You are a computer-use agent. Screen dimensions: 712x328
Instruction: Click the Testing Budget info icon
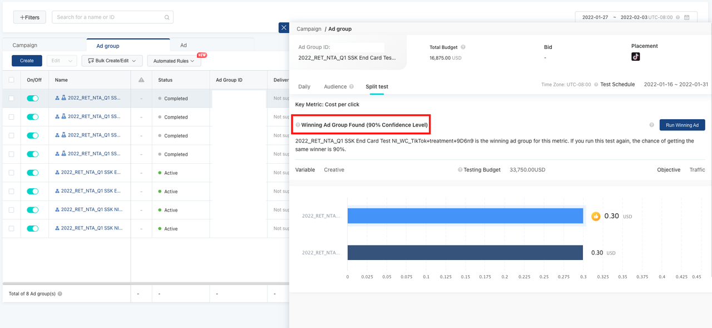point(460,170)
